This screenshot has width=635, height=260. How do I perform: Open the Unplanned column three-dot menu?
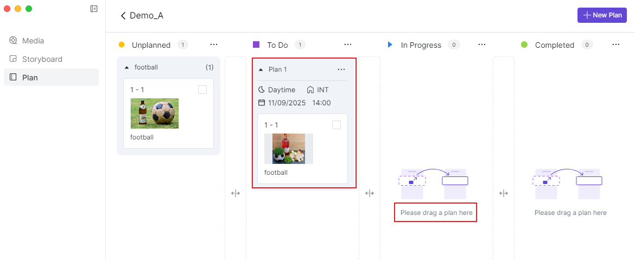[214, 45]
